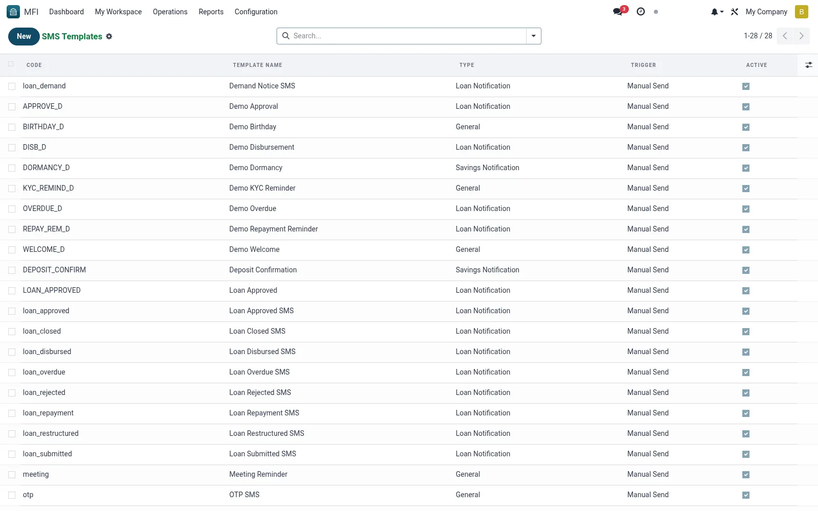
Task: Open the MFI app home icon
Action: coord(13,12)
